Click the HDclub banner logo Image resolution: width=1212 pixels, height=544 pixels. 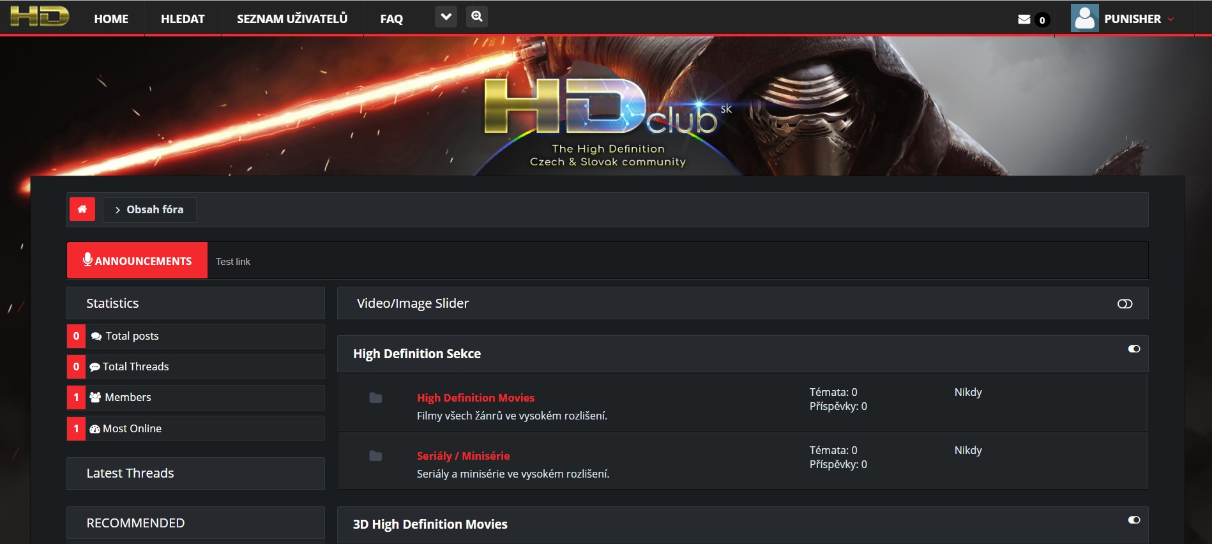[x=607, y=123]
